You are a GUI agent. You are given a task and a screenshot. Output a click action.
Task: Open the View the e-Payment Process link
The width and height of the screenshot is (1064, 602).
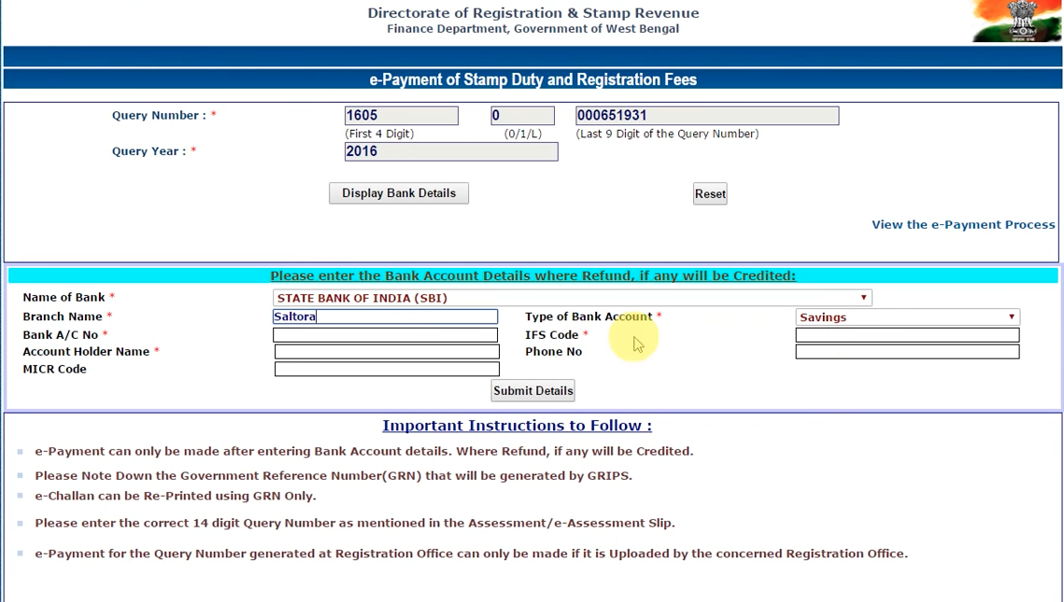(963, 224)
